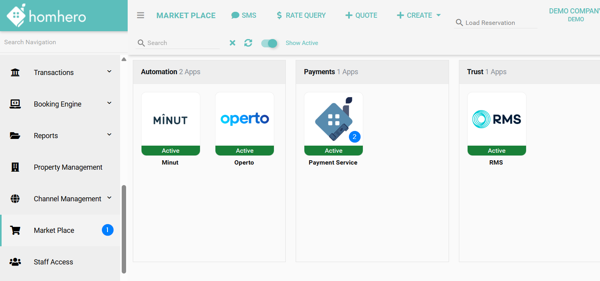Click the SMS button
This screenshot has height=281, width=600.
[244, 15]
